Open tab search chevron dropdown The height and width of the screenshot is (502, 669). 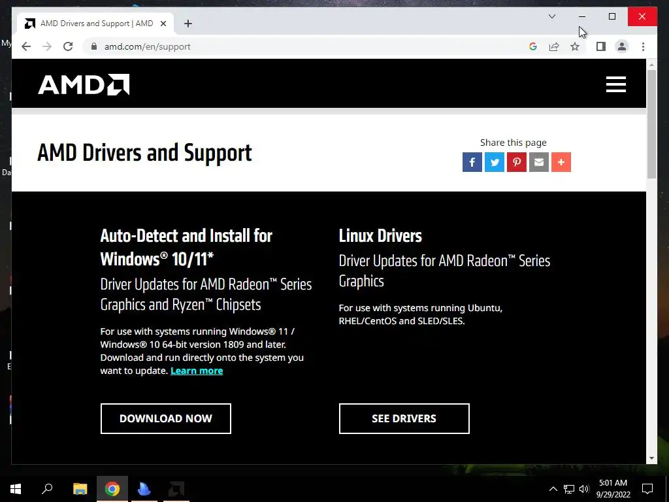pos(551,16)
